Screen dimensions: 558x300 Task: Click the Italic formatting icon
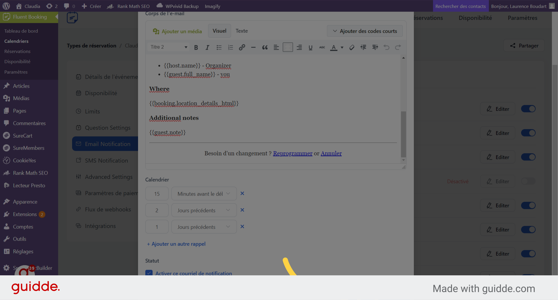click(207, 47)
